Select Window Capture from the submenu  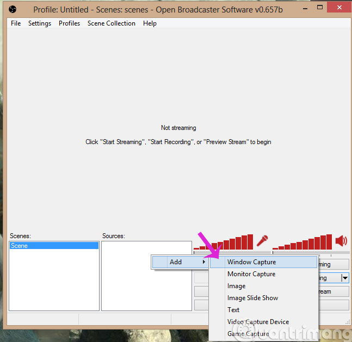pyautogui.click(x=263, y=262)
